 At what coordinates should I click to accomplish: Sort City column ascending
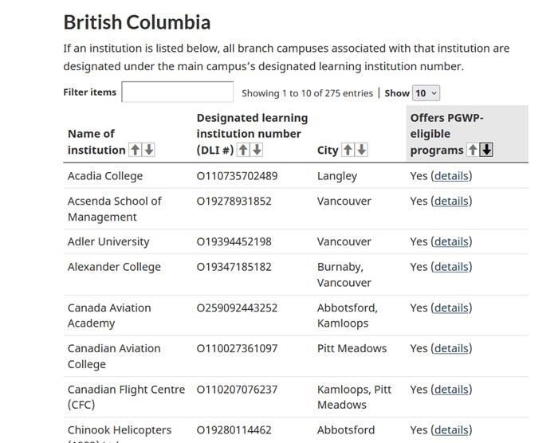point(348,150)
